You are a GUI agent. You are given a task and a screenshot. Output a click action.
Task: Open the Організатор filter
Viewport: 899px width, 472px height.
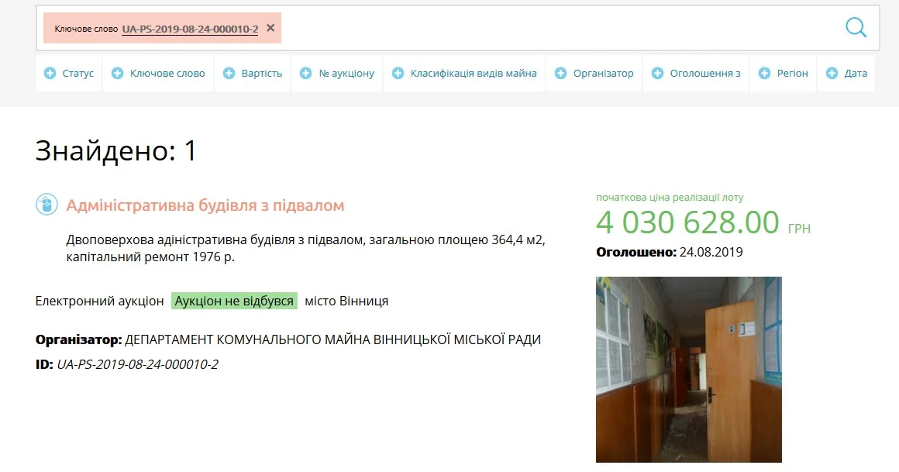tap(594, 74)
